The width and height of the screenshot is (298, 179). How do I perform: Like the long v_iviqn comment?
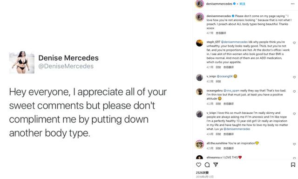(x=294, y=114)
